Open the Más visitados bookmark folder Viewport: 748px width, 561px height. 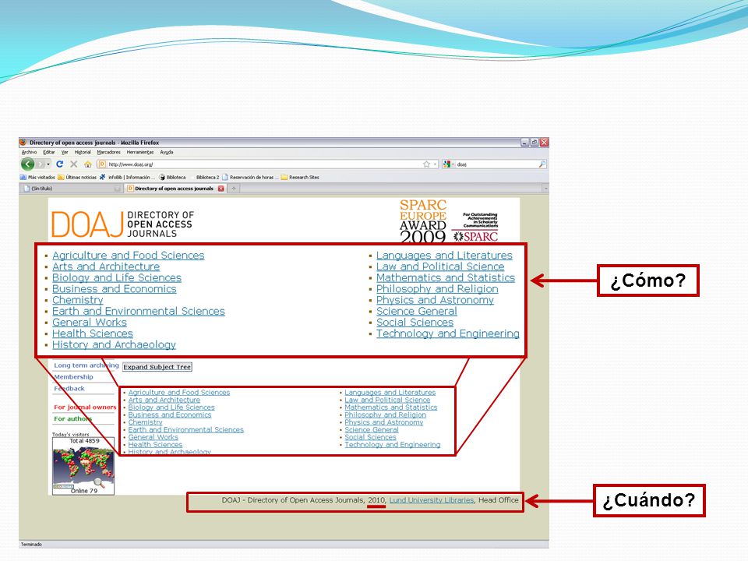[37, 177]
